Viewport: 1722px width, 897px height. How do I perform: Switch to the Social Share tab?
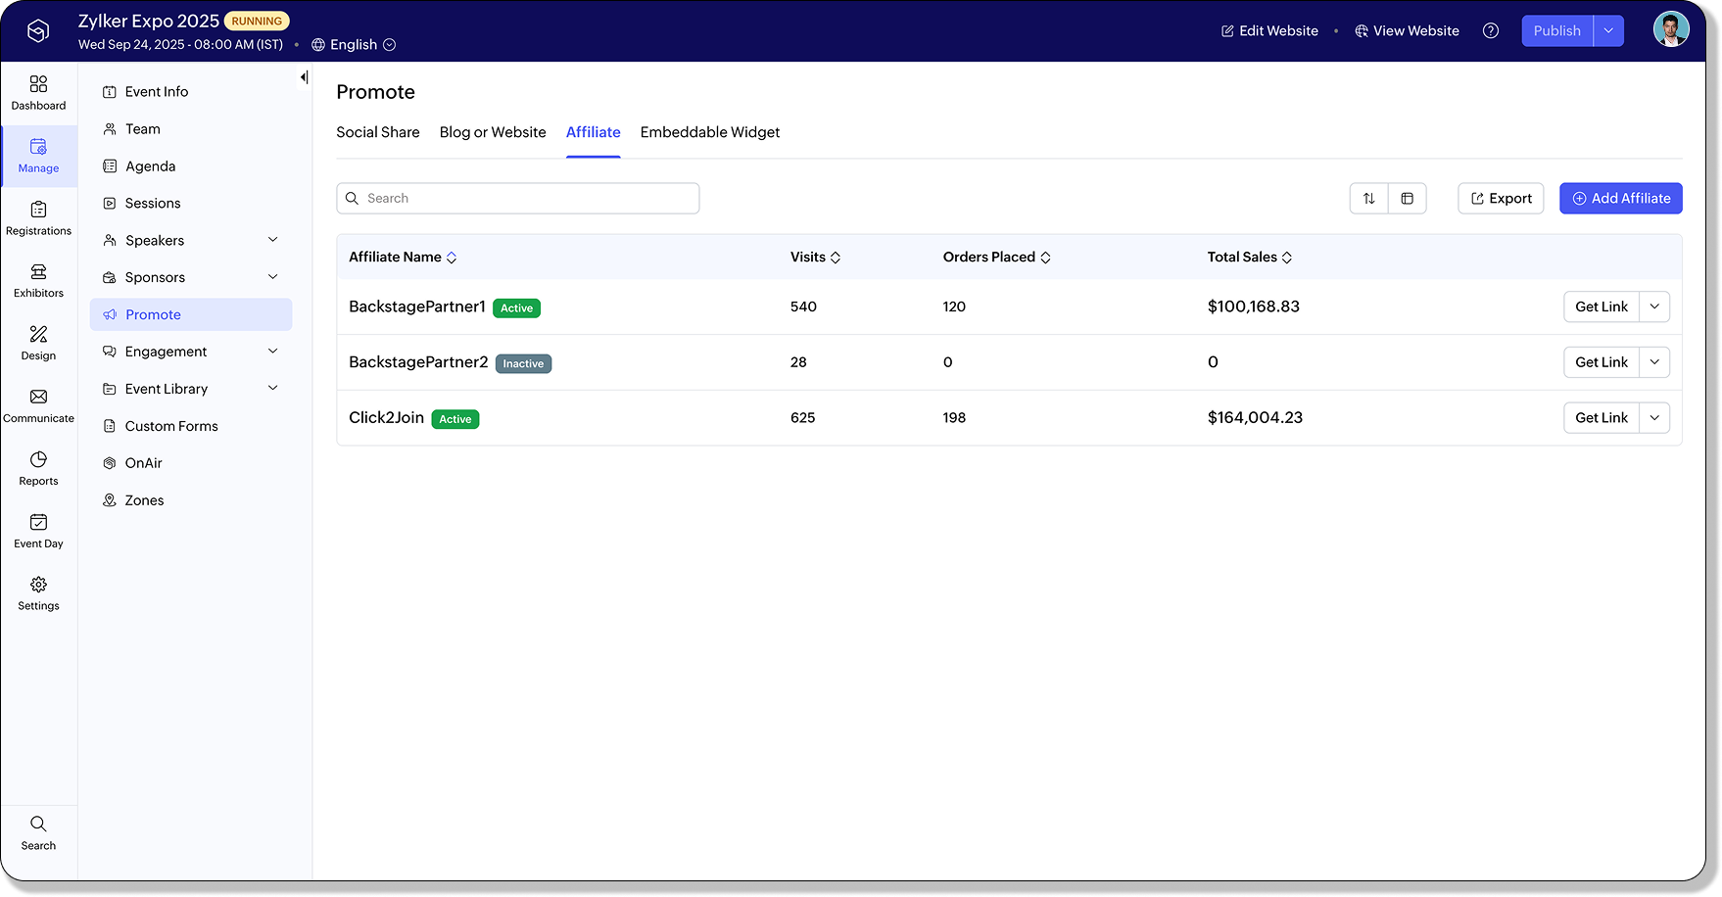(x=377, y=132)
